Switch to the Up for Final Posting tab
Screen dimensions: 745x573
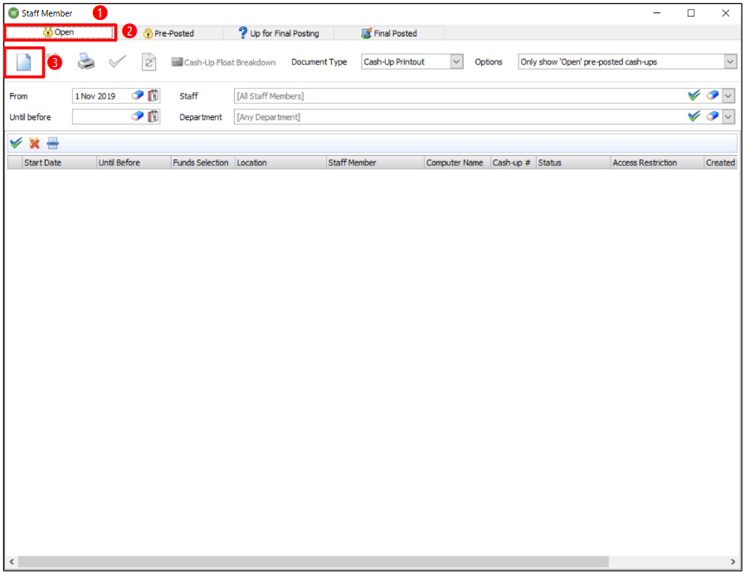[x=279, y=33]
